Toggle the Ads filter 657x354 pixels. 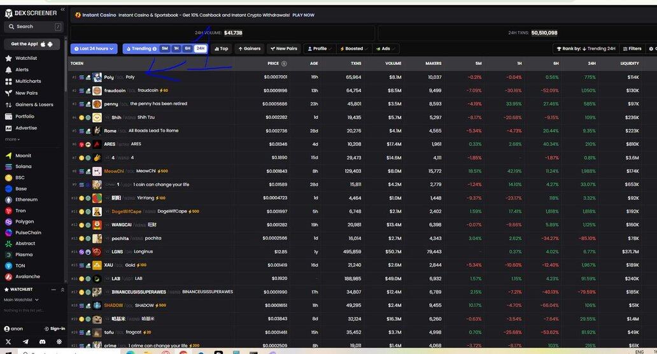tap(386, 48)
